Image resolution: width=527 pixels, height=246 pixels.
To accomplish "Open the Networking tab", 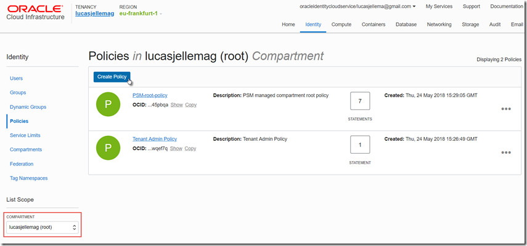I will pyautogui.click(x=439, y=25).
